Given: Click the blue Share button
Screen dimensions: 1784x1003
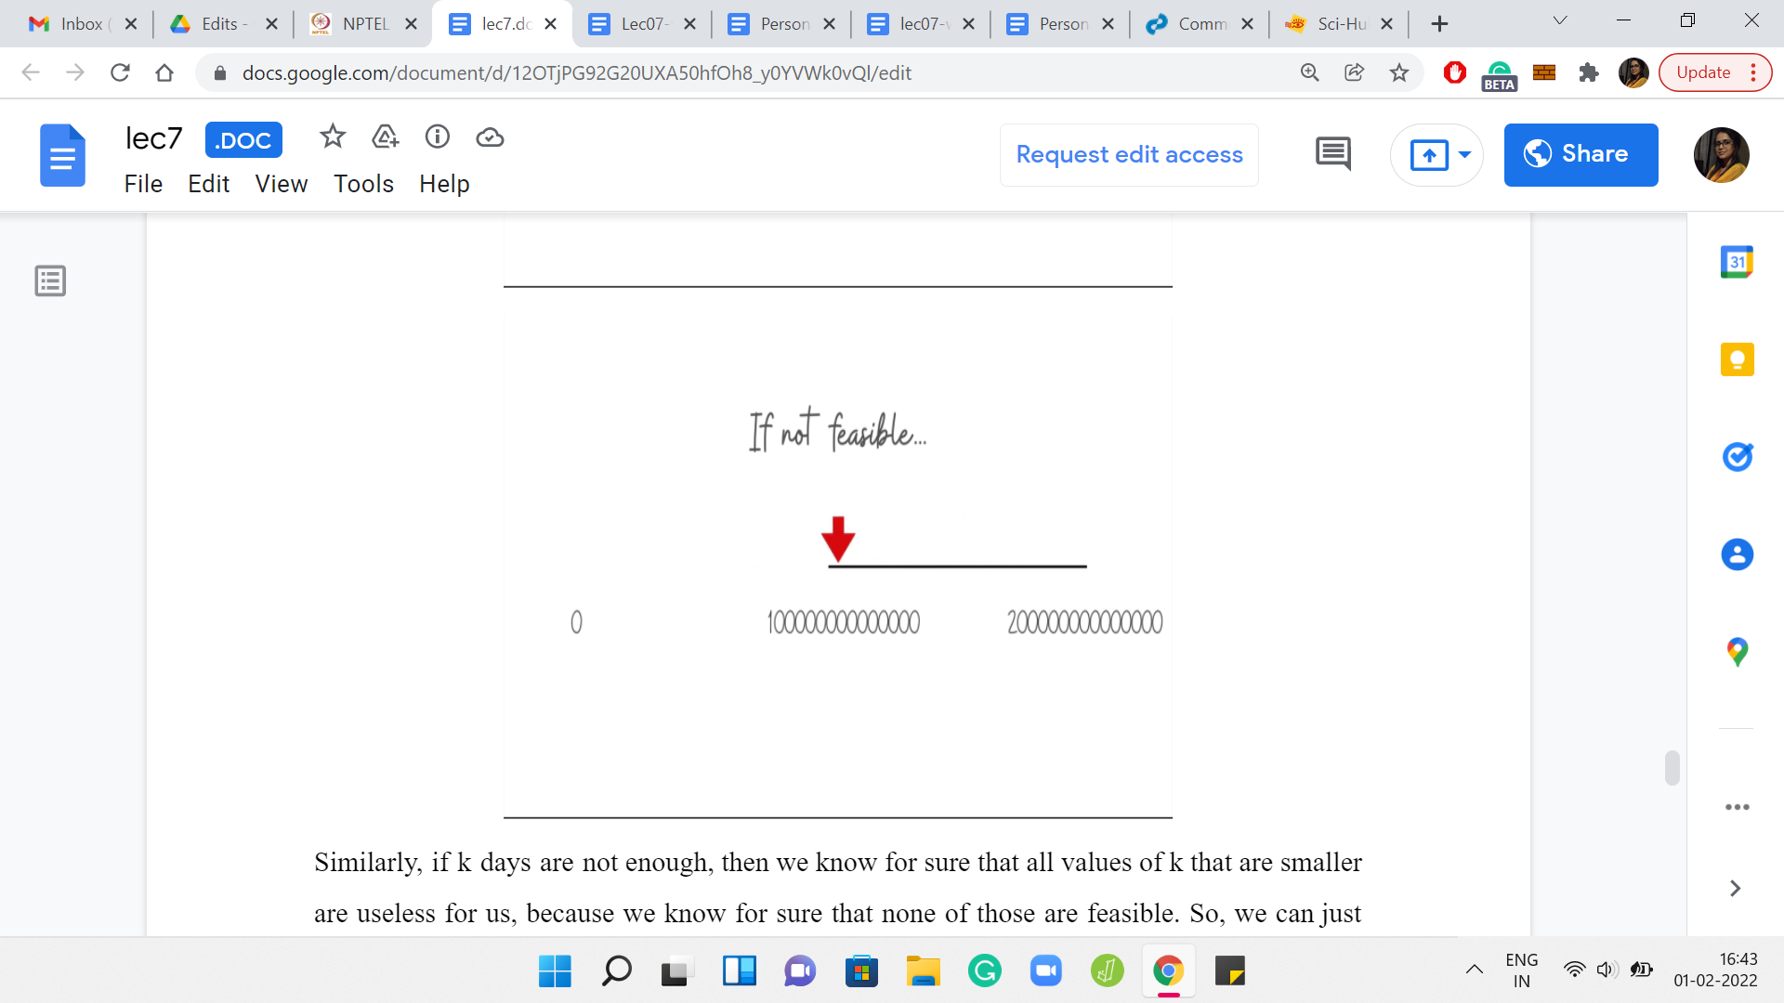Looking at the screenshot, I should point(1581,154).
